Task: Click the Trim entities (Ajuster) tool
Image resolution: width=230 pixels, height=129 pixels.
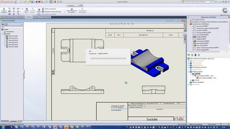Action: (27, 10)
